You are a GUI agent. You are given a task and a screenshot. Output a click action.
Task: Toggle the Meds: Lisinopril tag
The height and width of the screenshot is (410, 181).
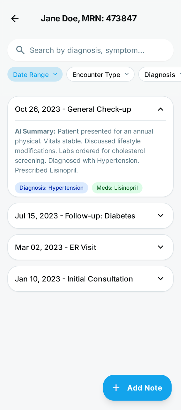tap(117, 188)
